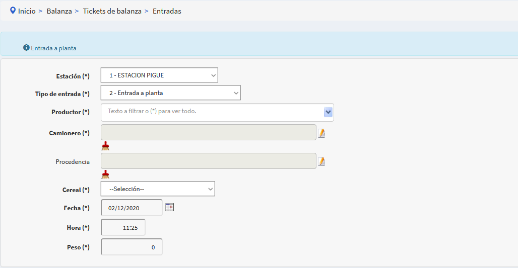Focus the Productor filter text field

pos(212,112)
